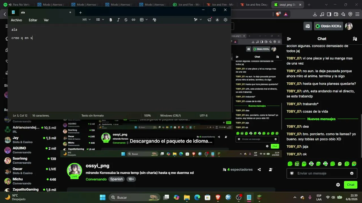Screen dimensions: 362x203
Task: Click the chat panel scrollbar
Action: (361, 135)
